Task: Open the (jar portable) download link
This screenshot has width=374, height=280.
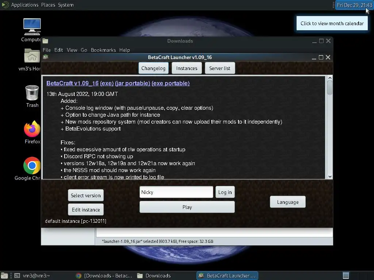Action: [x=132, y=83]
